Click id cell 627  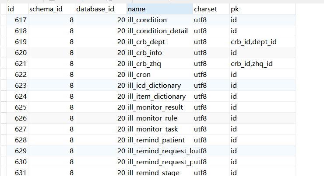click(18, 129)
